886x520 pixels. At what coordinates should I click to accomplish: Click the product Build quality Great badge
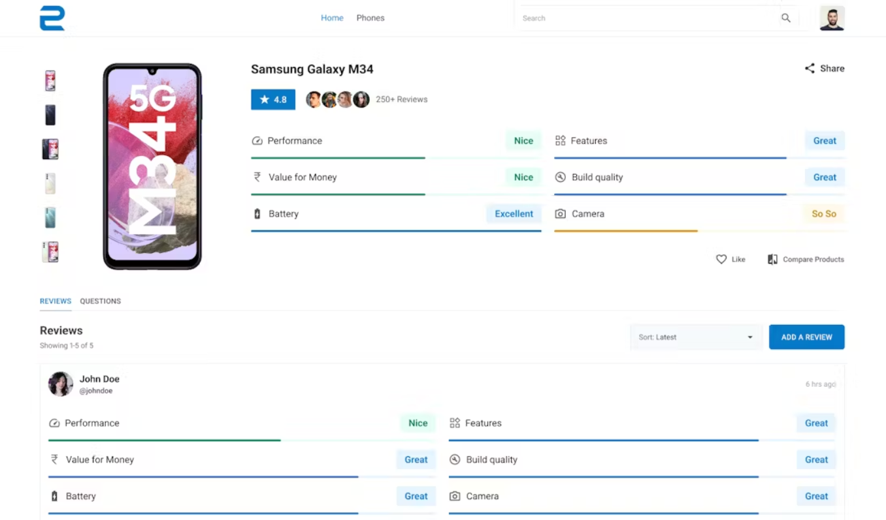(825, 177)
